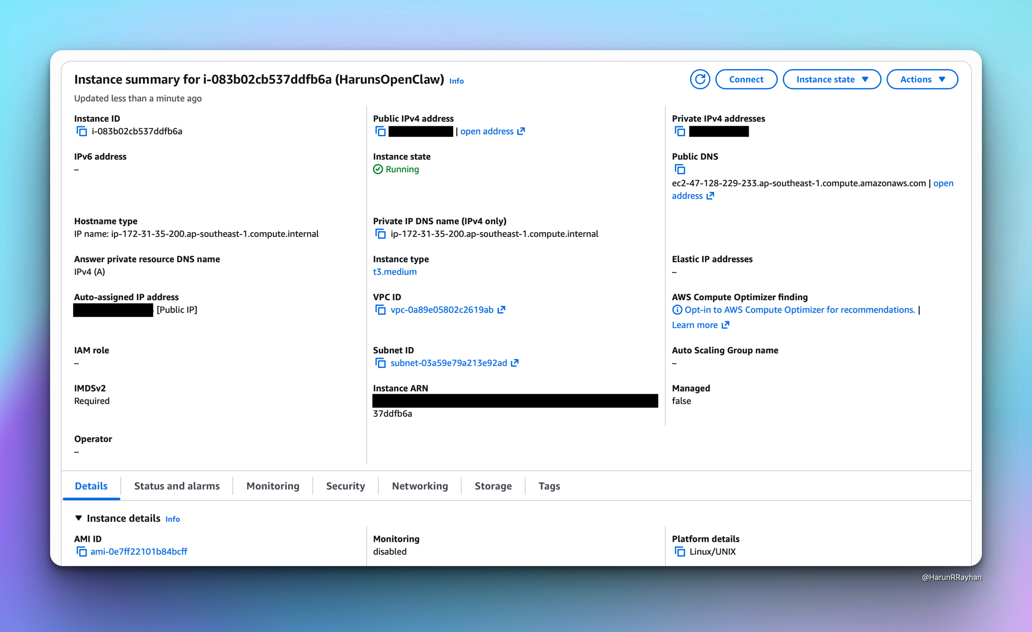Open address link for Public IPv4
The image size is (1032, 632).
pos(492,131)
